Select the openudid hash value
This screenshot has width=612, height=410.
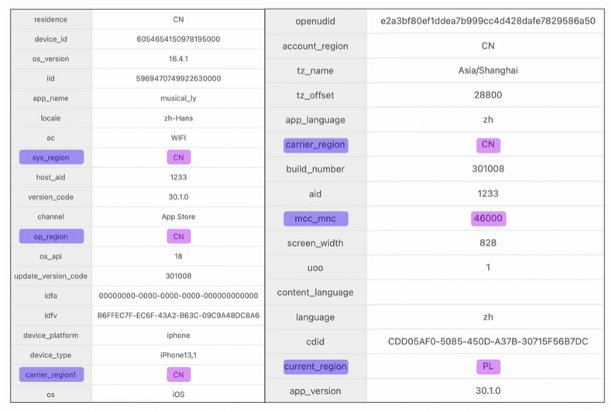[x=487, y=21]
